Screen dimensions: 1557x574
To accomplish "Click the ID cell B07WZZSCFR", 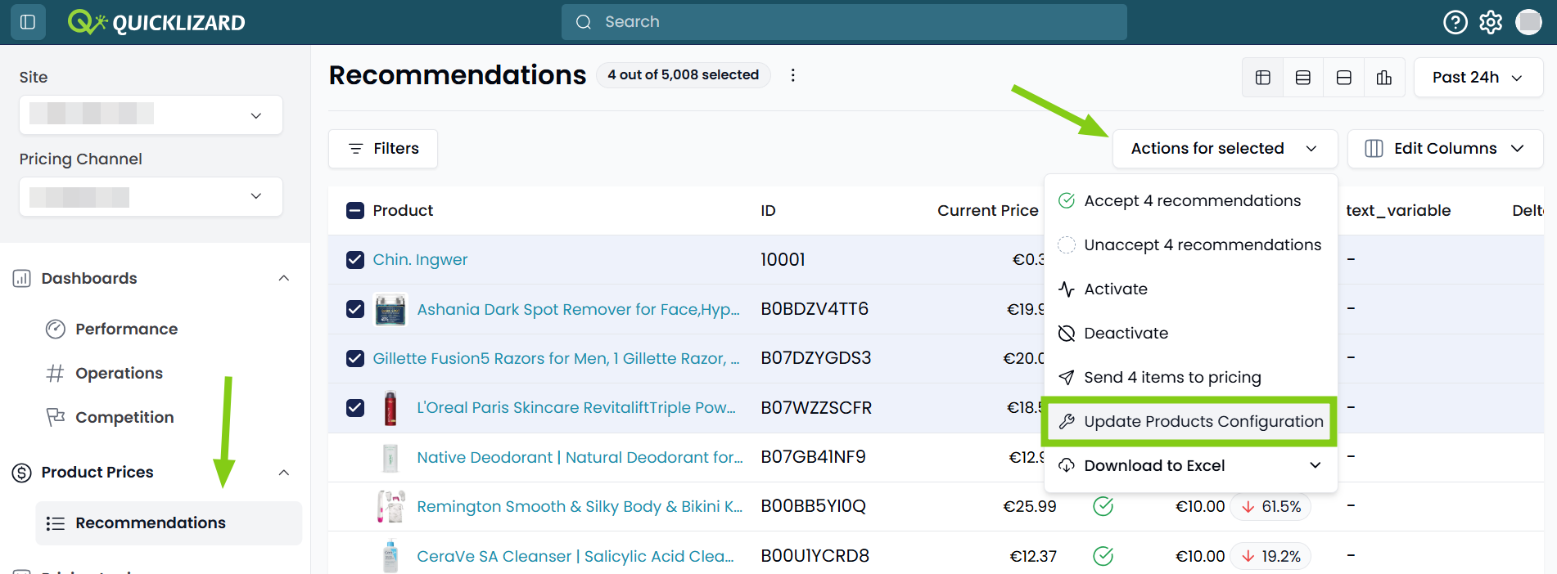I will [816, 408].
